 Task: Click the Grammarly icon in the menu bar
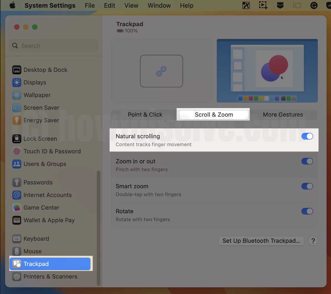coord(314,5)
